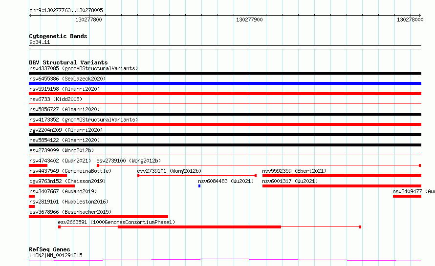435x266 pixels.
Task: Click chr9:130277763..130278005 coordinate label
Action: [x=66, y=11]
